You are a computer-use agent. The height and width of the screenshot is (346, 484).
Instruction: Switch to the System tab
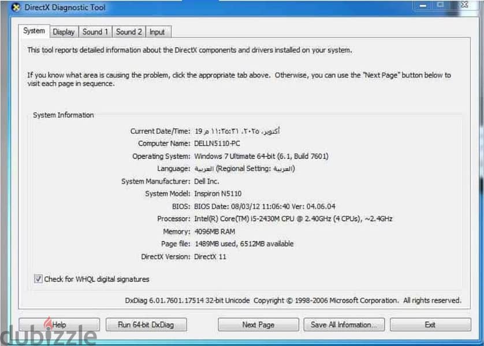[x=34, y=31]
